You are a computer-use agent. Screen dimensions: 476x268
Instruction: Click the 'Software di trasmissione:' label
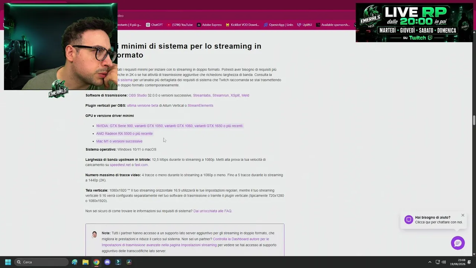(x=106, y=95)
